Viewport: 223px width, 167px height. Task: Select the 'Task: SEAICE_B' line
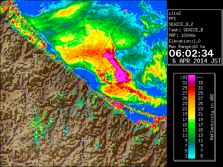[x=186, y=30]
